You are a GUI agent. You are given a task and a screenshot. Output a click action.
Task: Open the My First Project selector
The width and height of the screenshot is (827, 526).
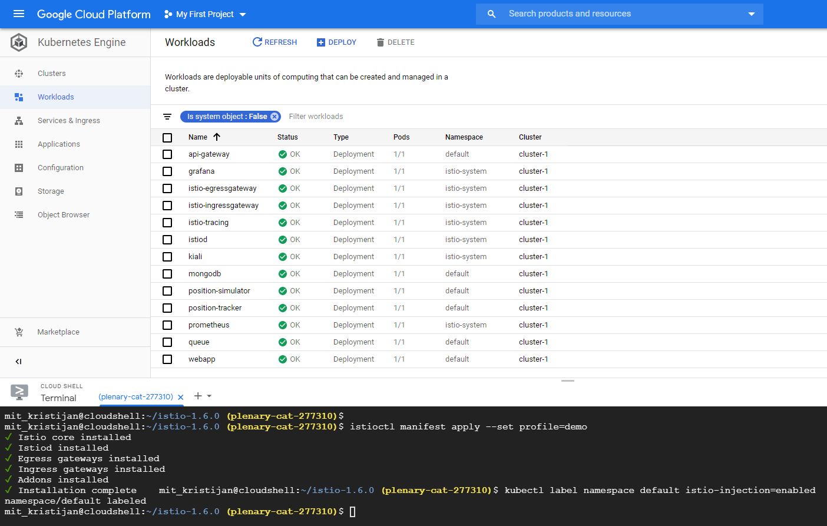click(x=204, y=14)
